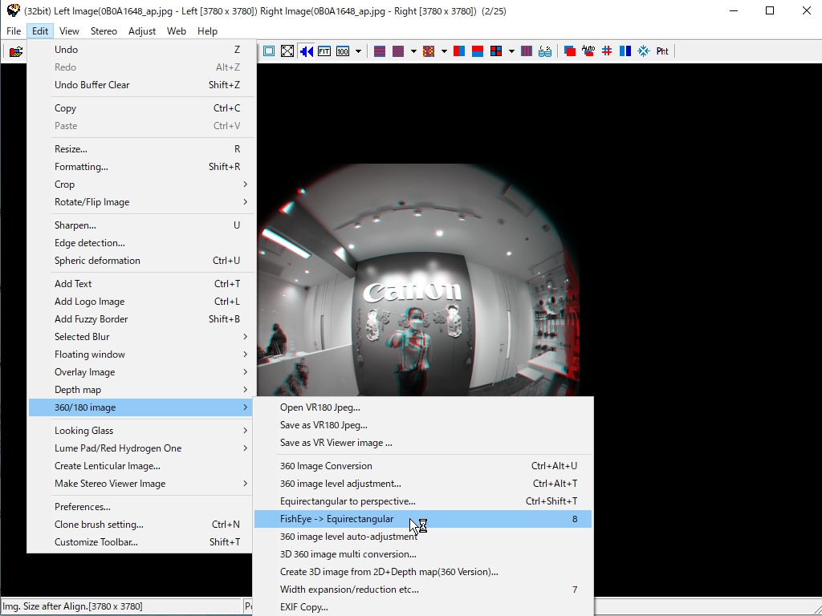The image size is (822, 616).
Task: Choose Save as VR Viewer image entry
Action: pyautogui.click(x=423, y=443)
